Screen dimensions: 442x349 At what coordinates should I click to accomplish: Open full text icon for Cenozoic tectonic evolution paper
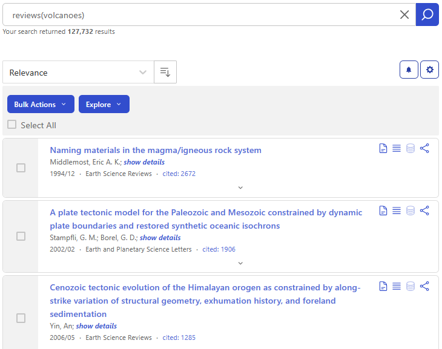(383, 286)
